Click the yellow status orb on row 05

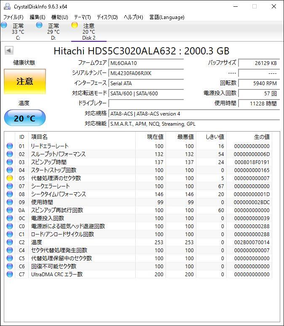point(10,178)
